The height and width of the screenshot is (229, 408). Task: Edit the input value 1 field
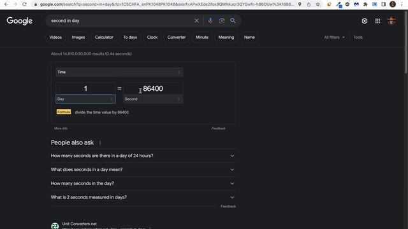tap(85, 88)
